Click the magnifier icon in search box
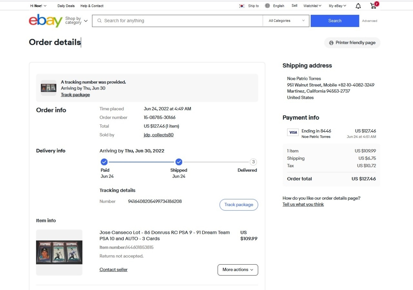This screenshot has height=290, width=413. (99, 21)
